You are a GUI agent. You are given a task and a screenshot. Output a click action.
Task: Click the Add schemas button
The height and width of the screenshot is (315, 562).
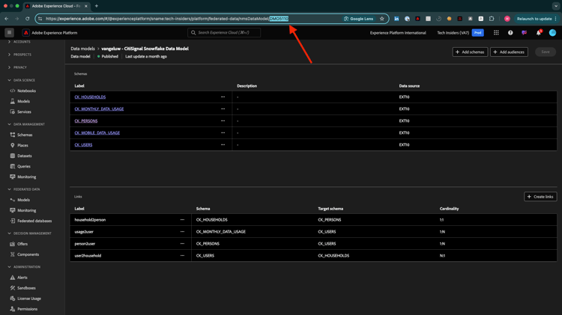click(470, 52)
